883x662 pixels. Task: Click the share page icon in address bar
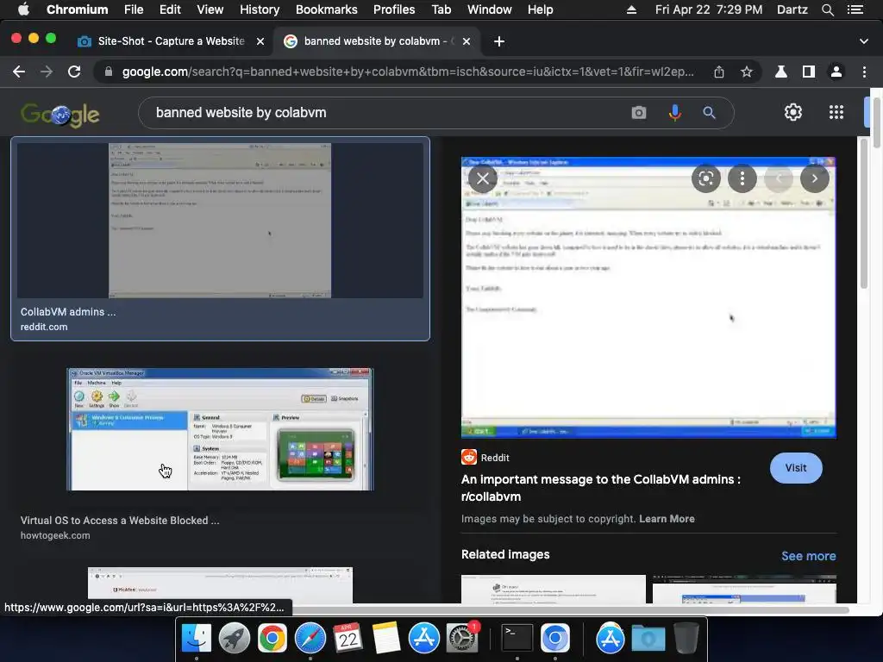click(x=719, y=72)
